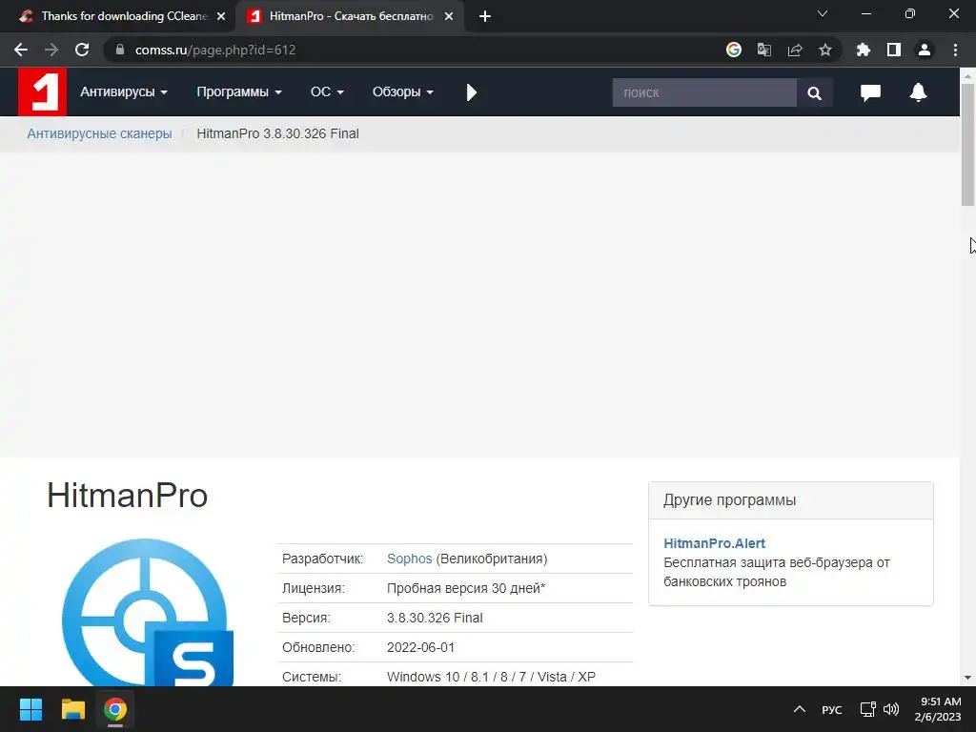Open the comments speech bubble icon
The width and height of the screenshot is (976, 732).
[x=870, y=92]
